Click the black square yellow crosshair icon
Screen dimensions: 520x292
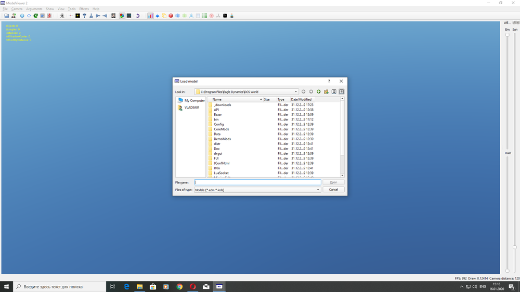77,16
